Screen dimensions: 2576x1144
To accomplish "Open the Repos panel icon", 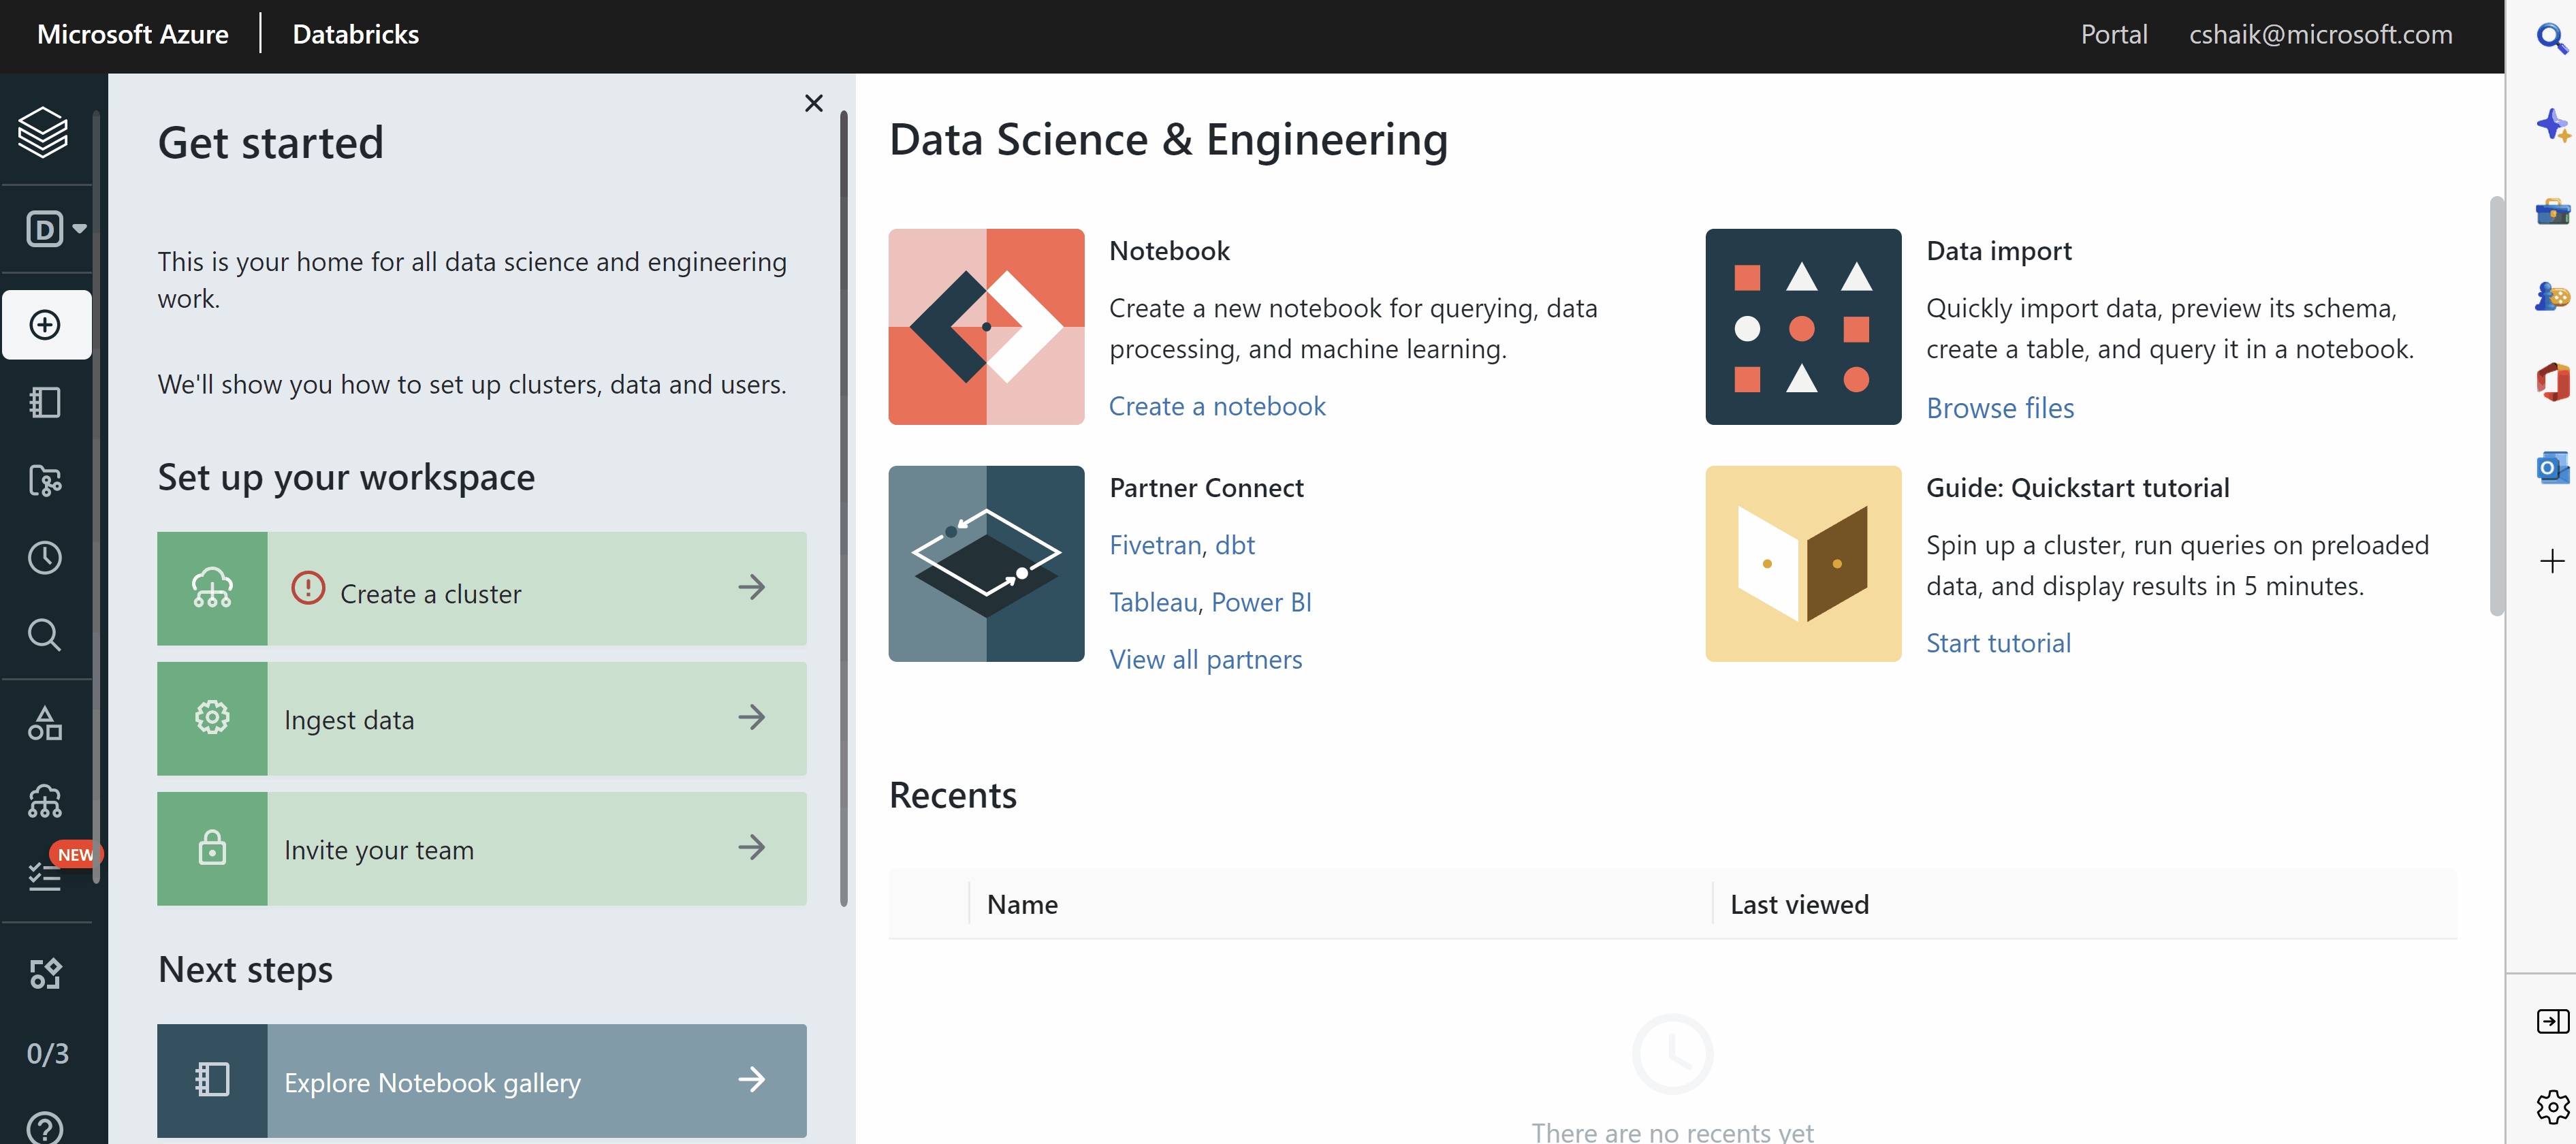I will [x=44, y=481].
